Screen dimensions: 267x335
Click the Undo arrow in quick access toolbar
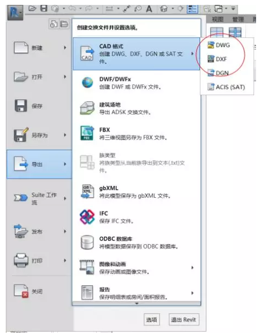73,9
